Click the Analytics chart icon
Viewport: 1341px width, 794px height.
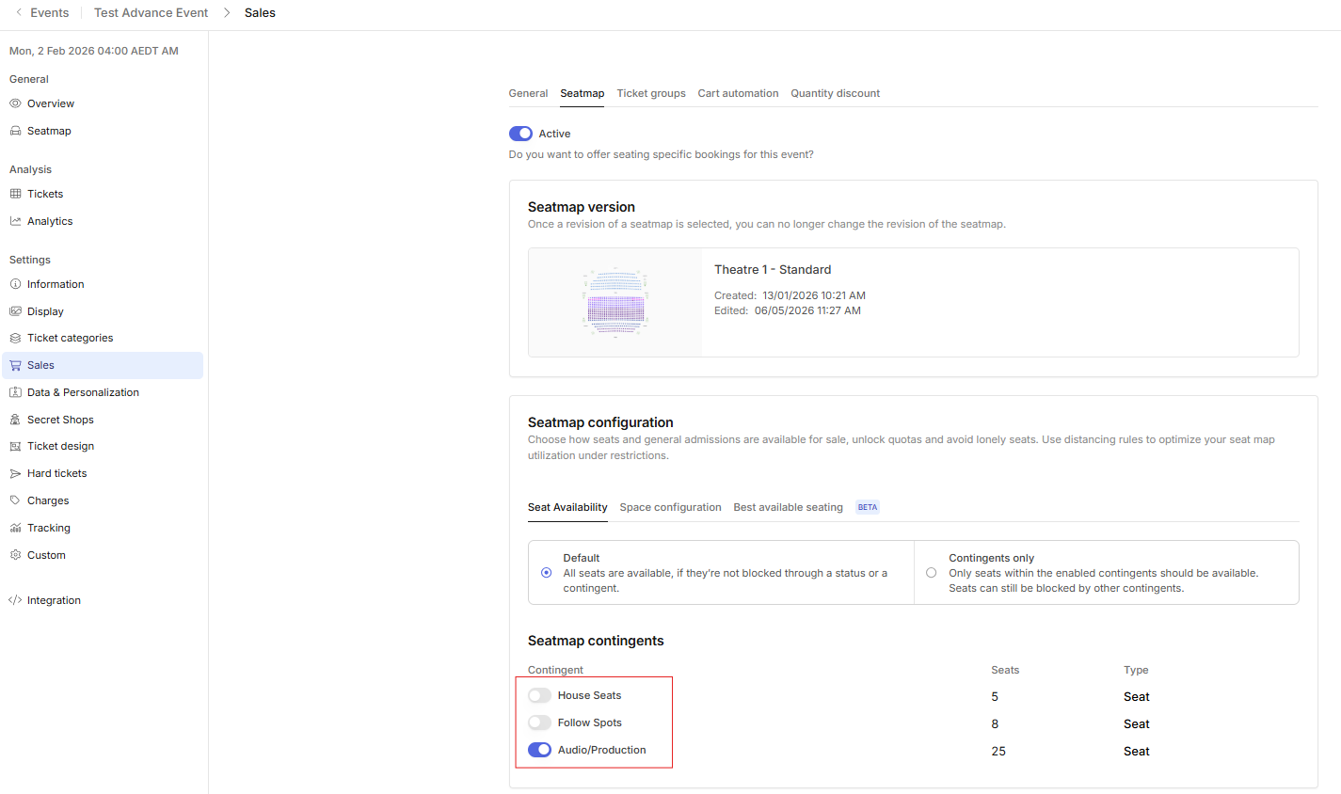click(x=15, y=221)
